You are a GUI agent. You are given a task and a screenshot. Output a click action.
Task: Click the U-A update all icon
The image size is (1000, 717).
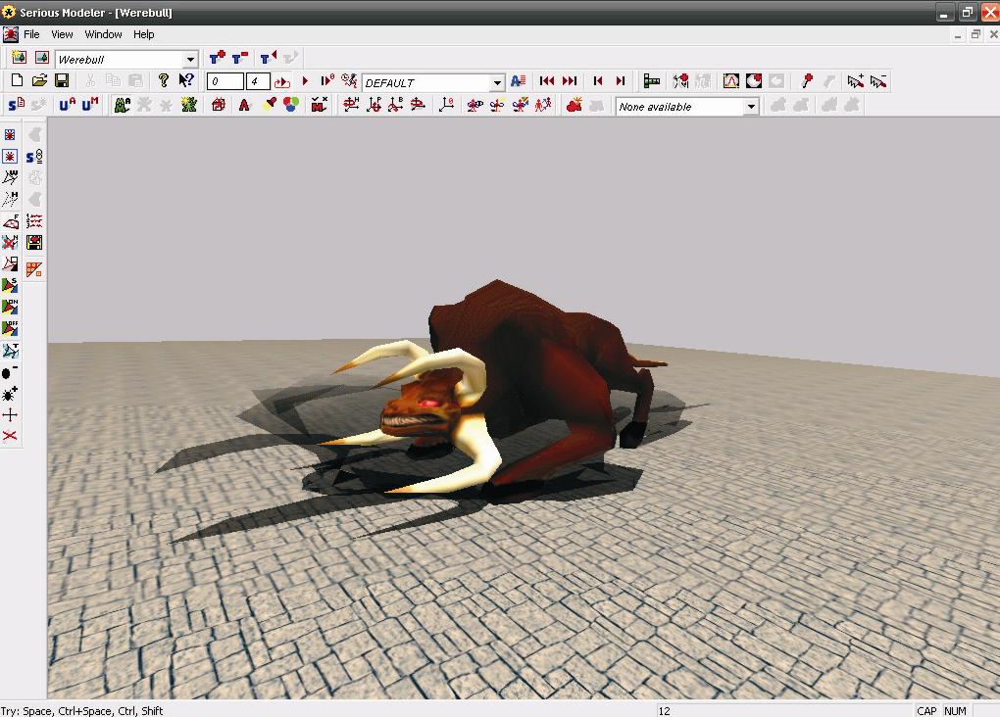(x=67, y=105)
